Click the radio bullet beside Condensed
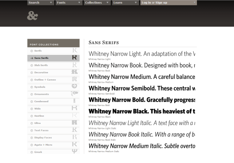 click(x=32, y=101)
